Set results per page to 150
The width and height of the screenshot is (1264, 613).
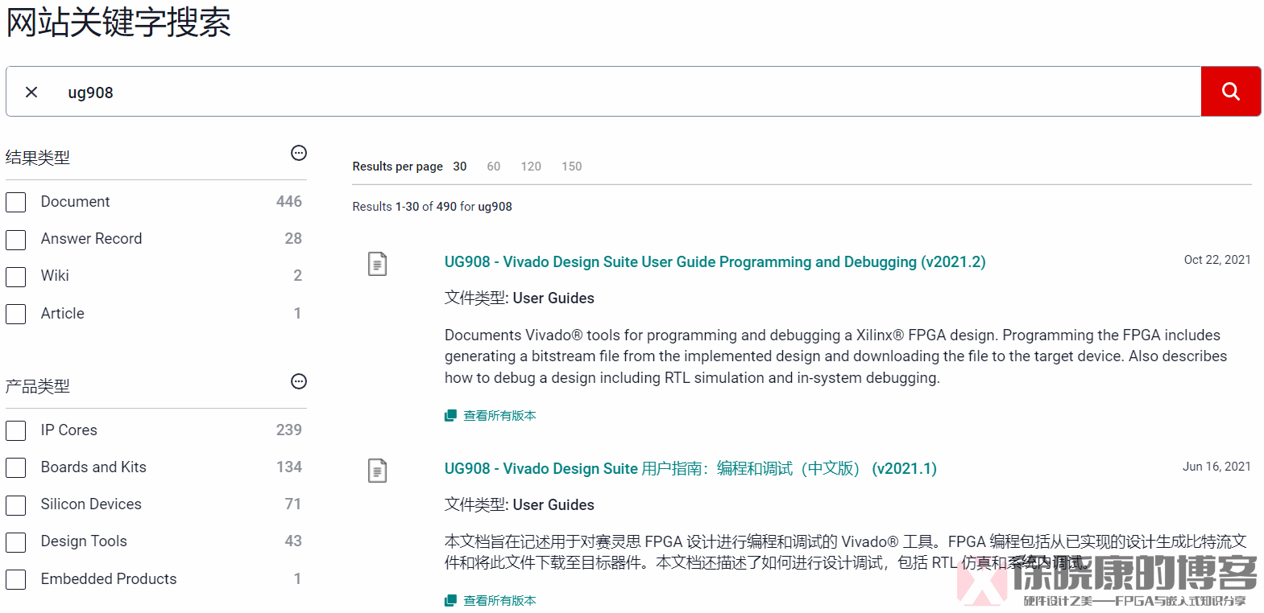(x=572, y=167)
